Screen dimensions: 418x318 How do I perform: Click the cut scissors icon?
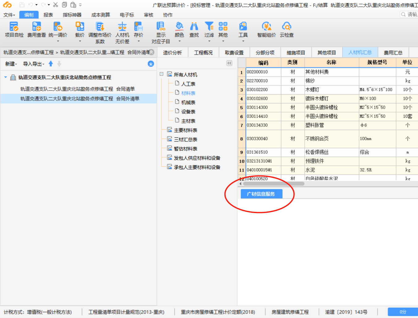[x=56, y=5]
